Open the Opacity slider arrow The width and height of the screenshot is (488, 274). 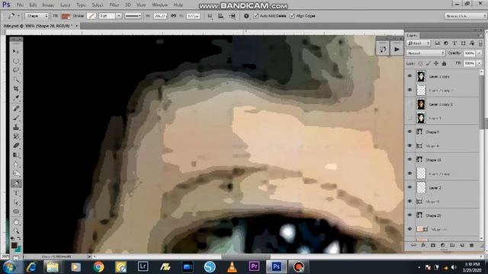(480, 53)
